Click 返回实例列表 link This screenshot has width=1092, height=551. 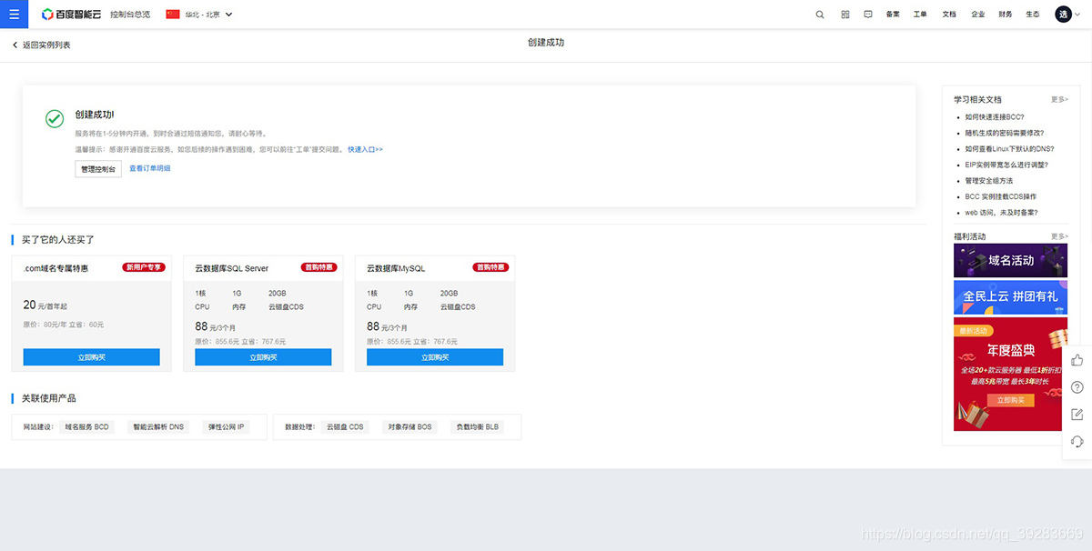point(46,45)
